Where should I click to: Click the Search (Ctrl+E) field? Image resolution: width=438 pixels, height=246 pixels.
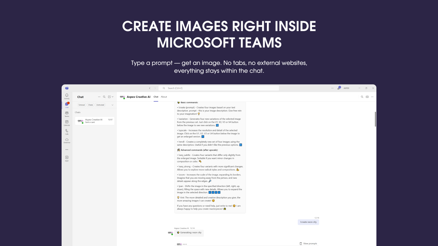tap(219, 88)
